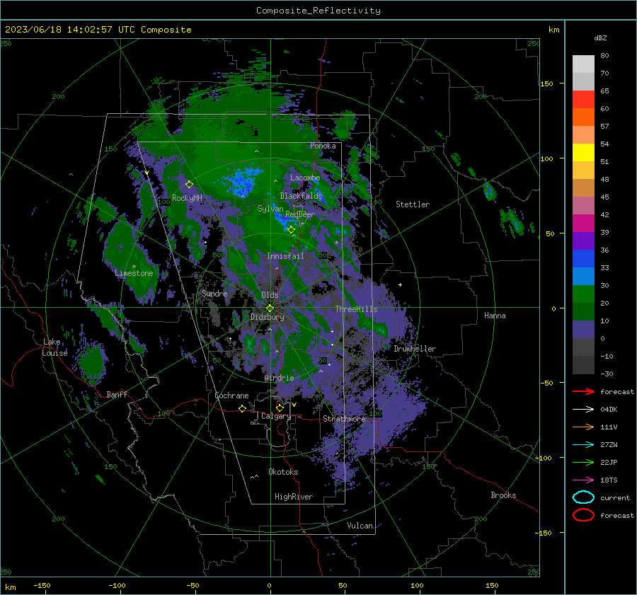Click the Airdrie town label
Image resolution: width=637 pixels, height=595 pixels.
(x=279, y=378)
